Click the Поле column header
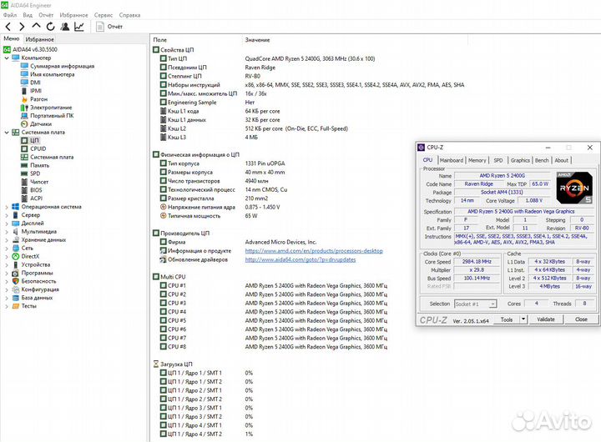The width and height of the screenshot is (601, 442). coord(159,40)
